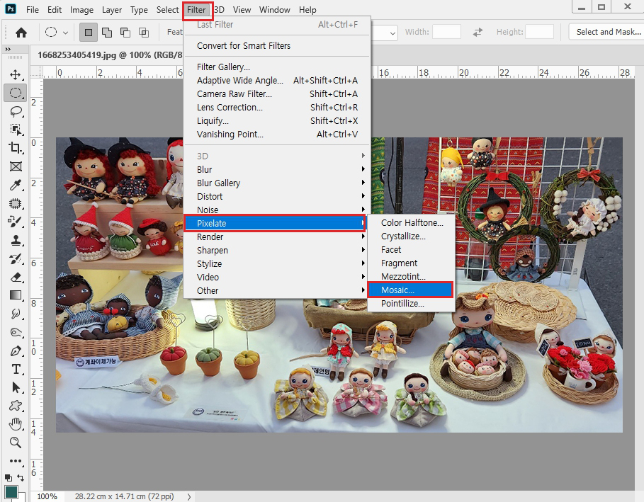This screenshot has height=502, width=644.
Task: Expand the Render submenu
Action: pyautogui.click(x=276, y=236)
